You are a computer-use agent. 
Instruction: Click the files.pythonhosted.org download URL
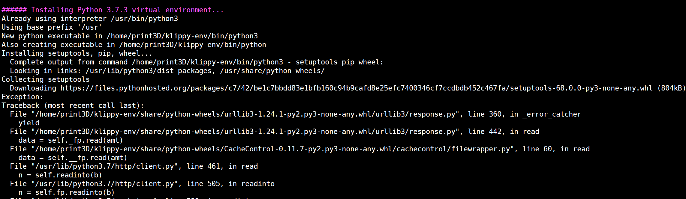(x=357, y=88)
